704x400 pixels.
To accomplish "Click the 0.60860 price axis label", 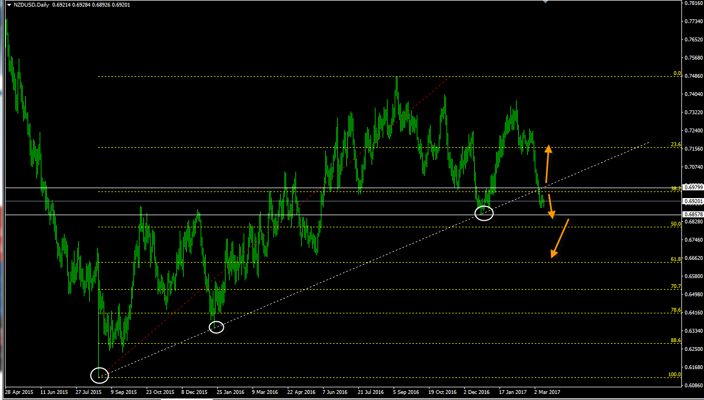I will coord(693,386).
